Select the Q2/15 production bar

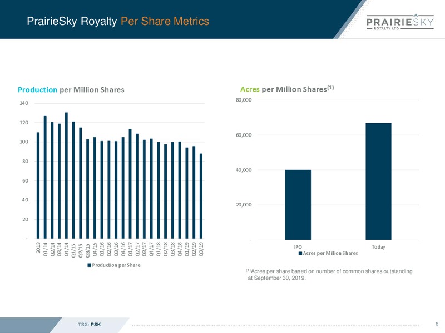pos(81,183)
